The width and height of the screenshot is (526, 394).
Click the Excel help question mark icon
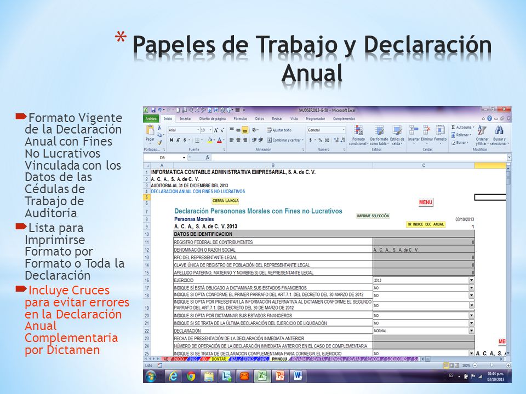tap(489, 118)
